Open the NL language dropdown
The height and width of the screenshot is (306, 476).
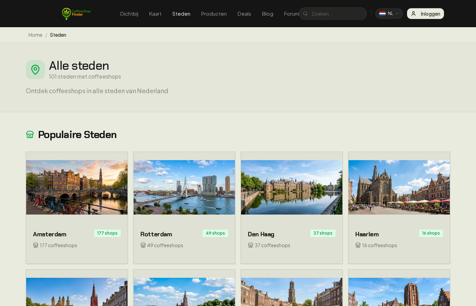(389, 14)
